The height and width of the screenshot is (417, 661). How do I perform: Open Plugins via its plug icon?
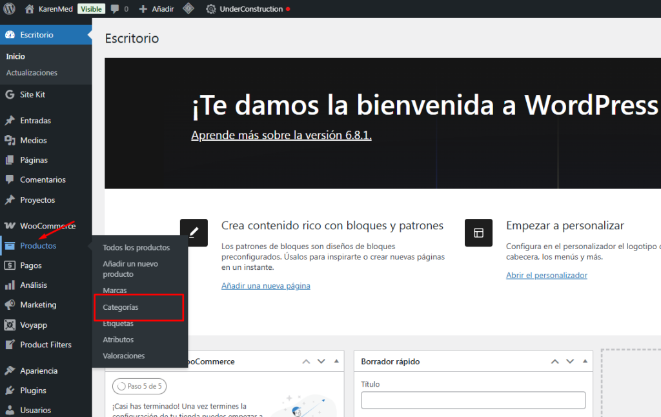coord(10,391)
